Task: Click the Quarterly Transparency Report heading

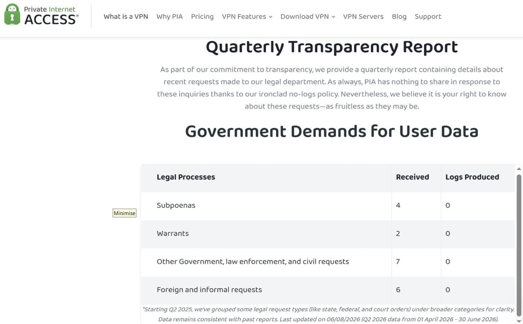Action: click(x=332, y=47)
